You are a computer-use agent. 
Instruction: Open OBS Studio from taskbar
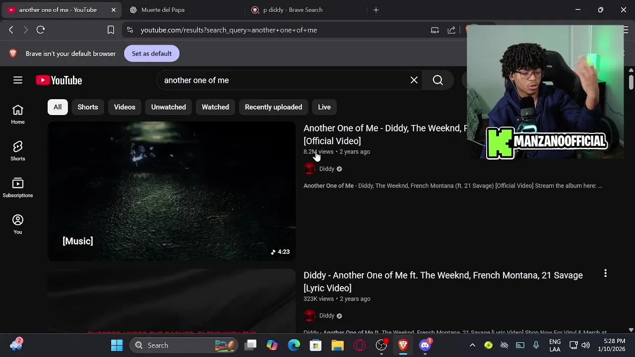(x=381, y=345)
